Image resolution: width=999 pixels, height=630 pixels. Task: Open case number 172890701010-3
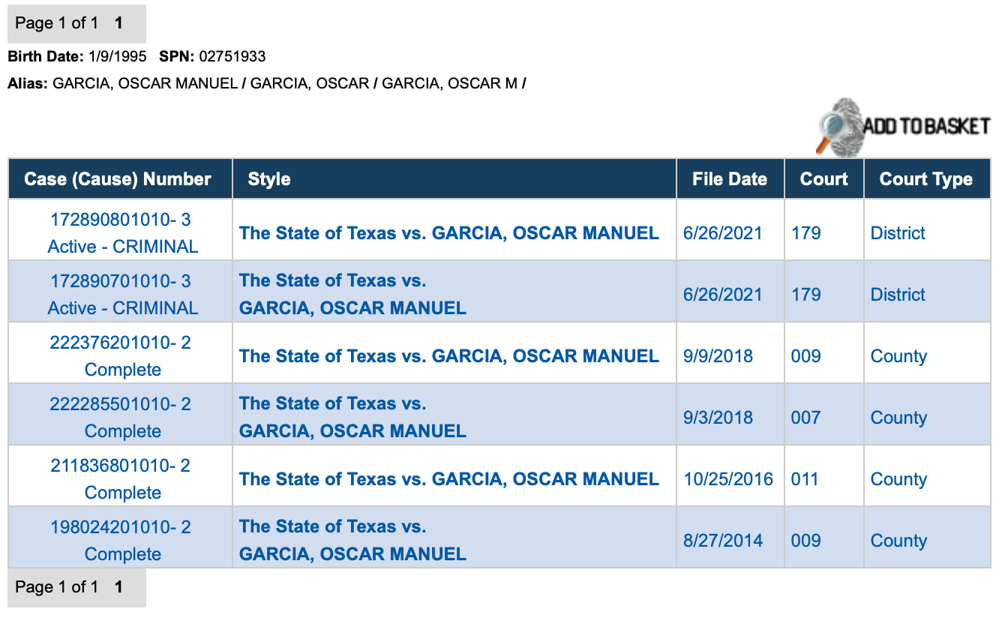(121, 281)
